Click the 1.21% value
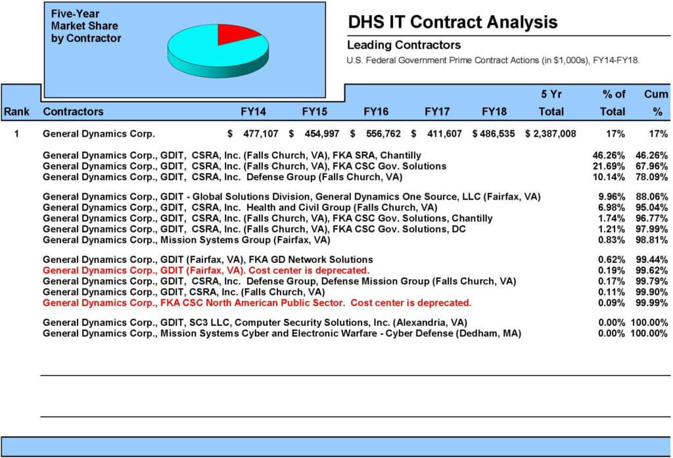The height and width of the screenshot is (458, 673). click(x=612, y=229)
